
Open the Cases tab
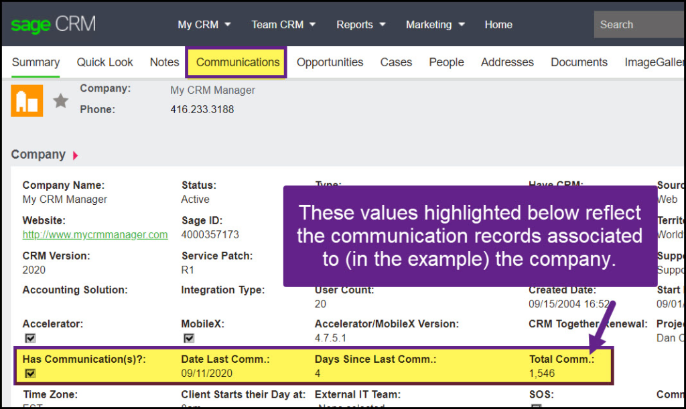click(x=396, y=62)
